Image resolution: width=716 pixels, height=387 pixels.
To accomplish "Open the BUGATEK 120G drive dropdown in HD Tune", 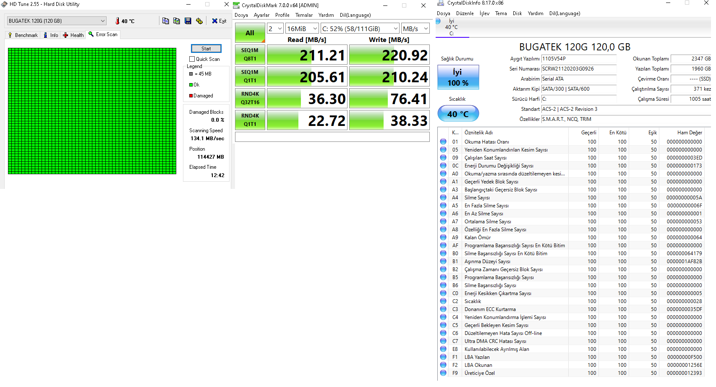I will click(57, 21).
